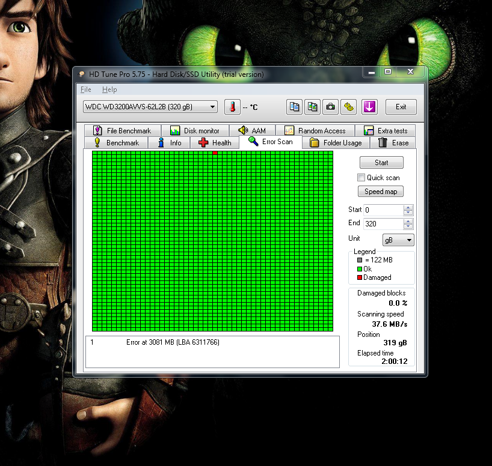This screenshot has width=492, height=466.
Task: Click the '0.0 %' damaged blocks value
Action: (398, 303)
